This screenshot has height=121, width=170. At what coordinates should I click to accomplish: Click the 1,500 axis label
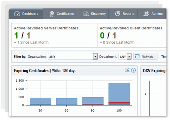20,81
